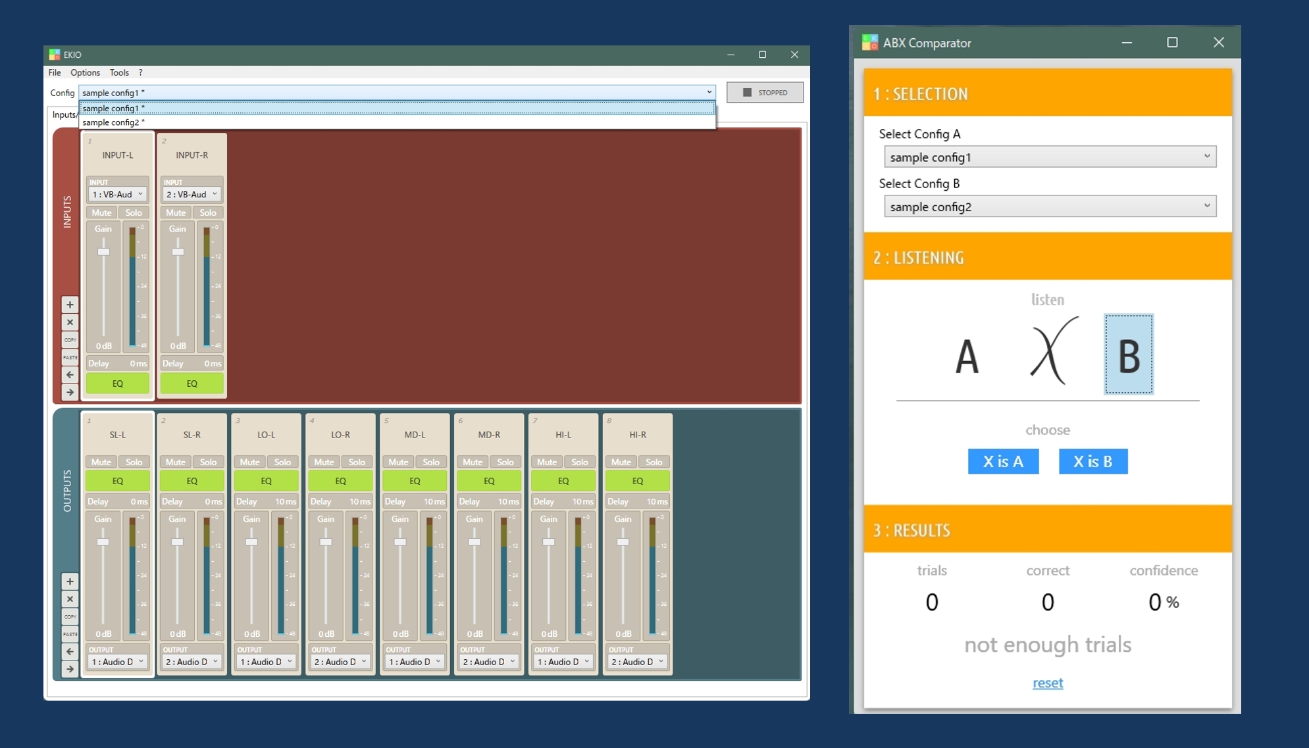This screenshot has height=748, width=1309.
Task: Add a new output channel with plus icon
Action: click(70, 582)
